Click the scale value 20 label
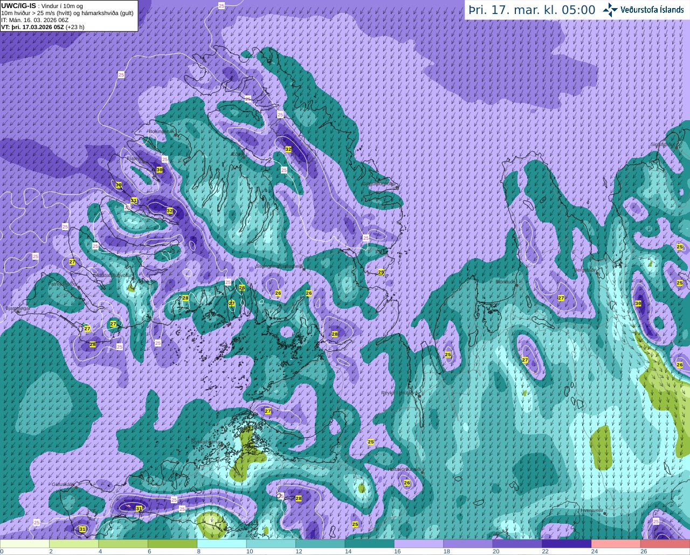Viewport: 690px width, 555px height. [496, 552]
